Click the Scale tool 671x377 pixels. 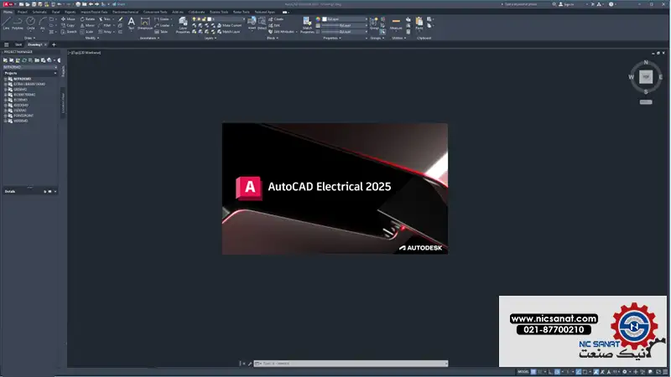(87, 32)
